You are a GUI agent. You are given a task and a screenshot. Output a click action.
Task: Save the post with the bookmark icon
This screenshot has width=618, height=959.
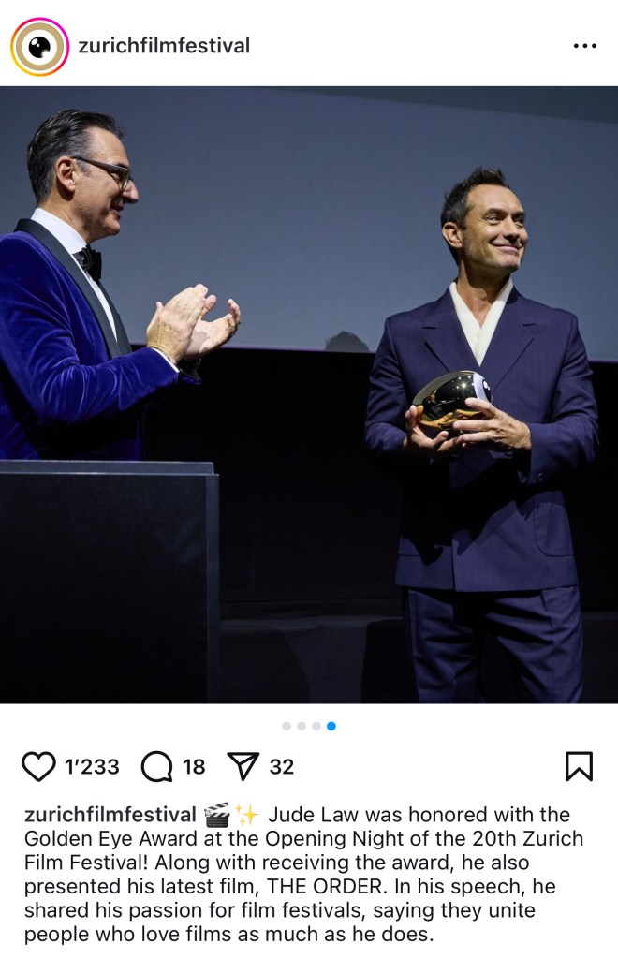(579, 766)
